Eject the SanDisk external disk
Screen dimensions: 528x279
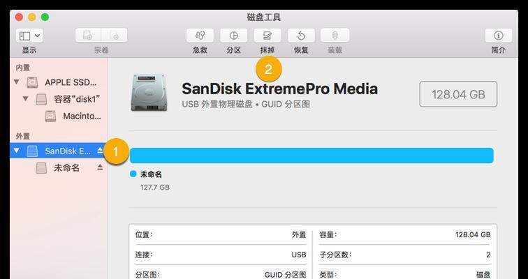pyautogui.click(x=100, y=151)
